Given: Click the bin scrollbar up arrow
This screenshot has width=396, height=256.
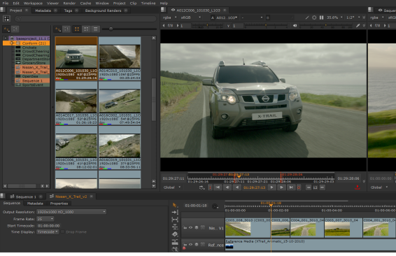Looking at the screenshot, I should (153, 38).
